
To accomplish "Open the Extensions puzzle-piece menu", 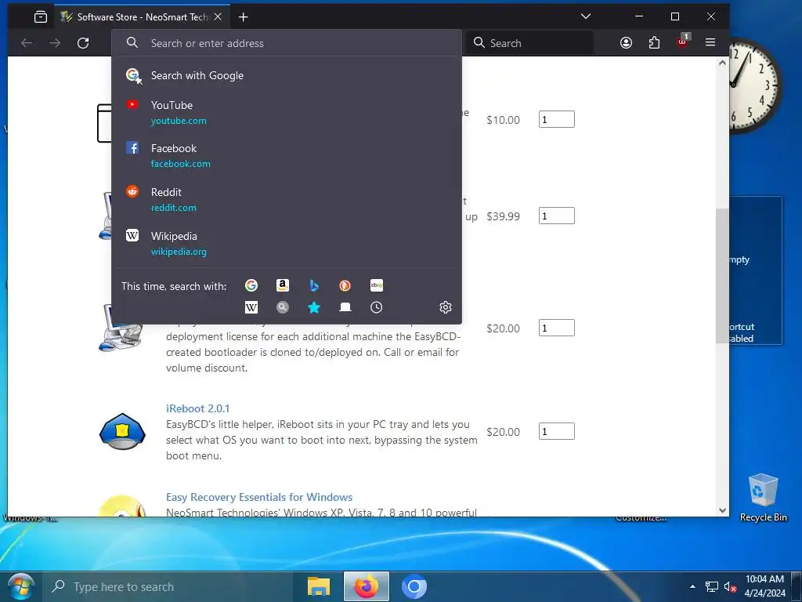I will tap(654, 43).
